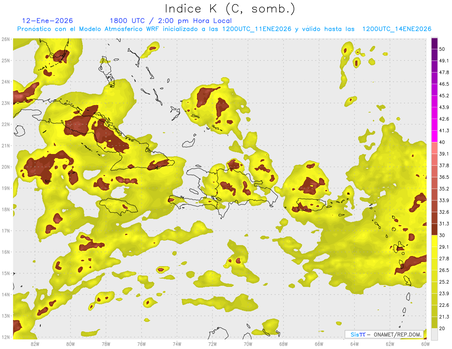Click legend value 26.5
The width and height of the screenshot is (452, 349).
pos(444,270)
